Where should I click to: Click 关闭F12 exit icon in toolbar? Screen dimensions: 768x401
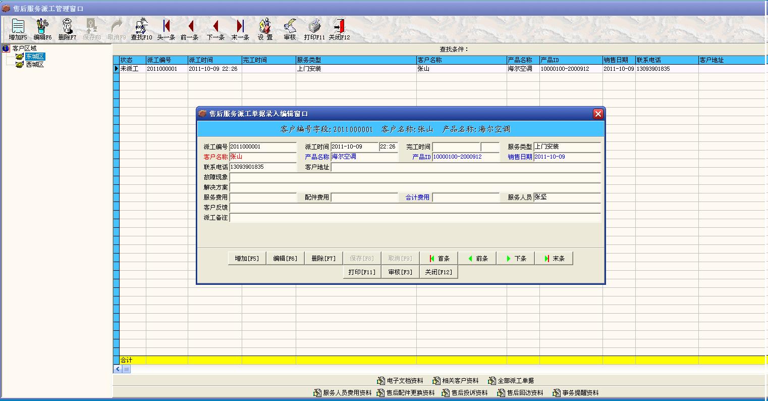339,29
